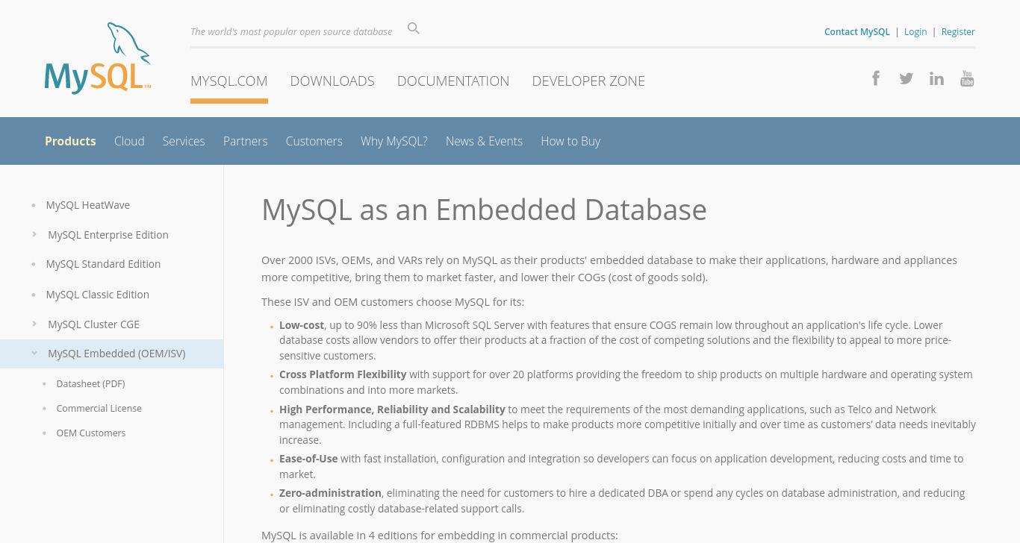Click the bold 'Low-cost' bullet text
Screen dimensions: 1020x543
pyautogui.click(x=302, y=325)
